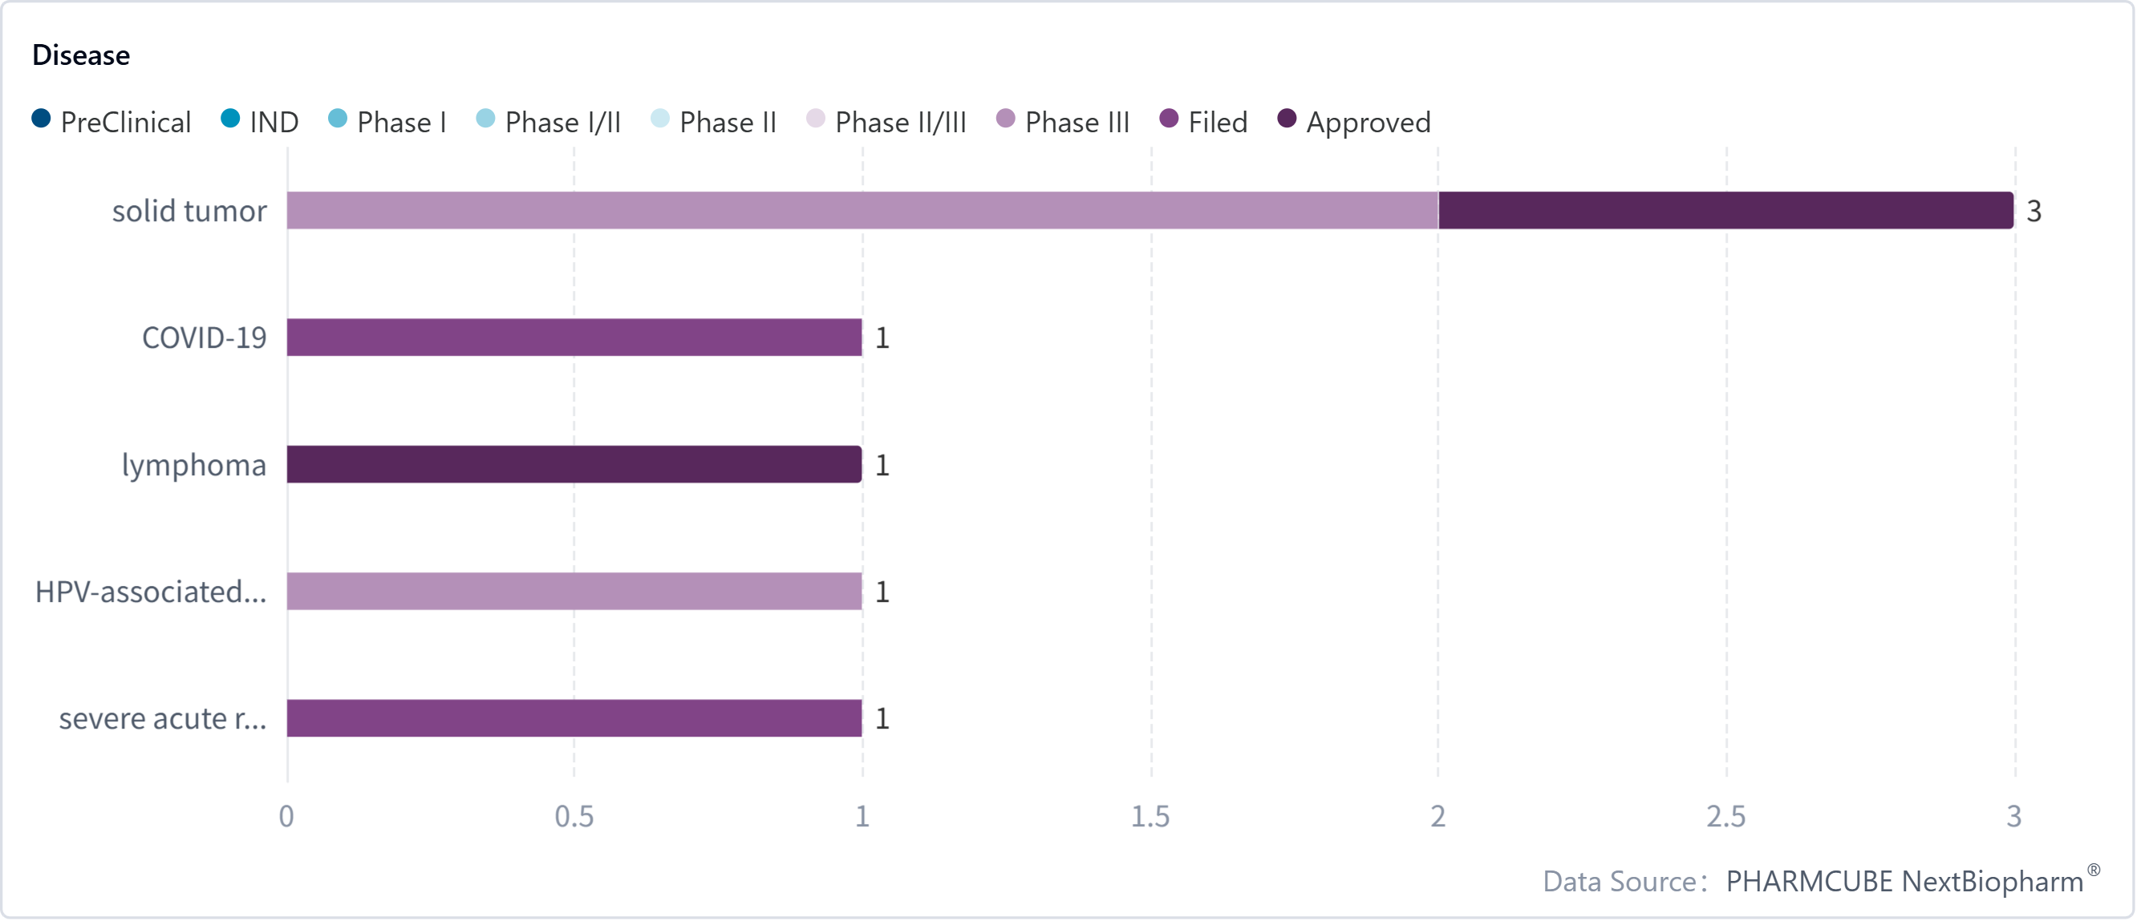Click the Phase II/III legend dot
Viewport: 2137px width, 921px height.
click(x=816, y=119)
